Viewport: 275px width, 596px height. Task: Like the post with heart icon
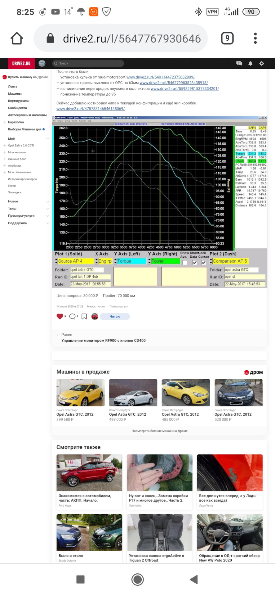pyautogui.click(x=60, y=316)
